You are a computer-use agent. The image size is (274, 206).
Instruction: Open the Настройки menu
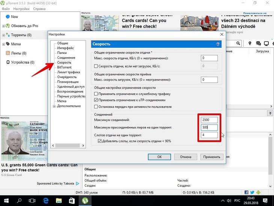click(21, 9)
